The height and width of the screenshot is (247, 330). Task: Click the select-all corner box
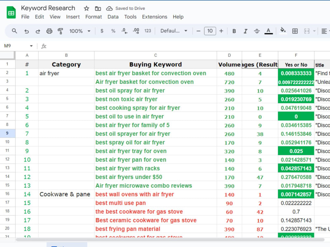pyautogui.click(x=7, y=55)
